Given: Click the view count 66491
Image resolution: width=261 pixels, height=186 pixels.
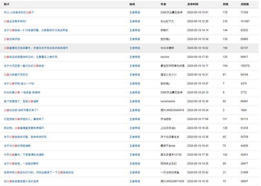Looking at the screenshot, I should [x=244, y=101].
